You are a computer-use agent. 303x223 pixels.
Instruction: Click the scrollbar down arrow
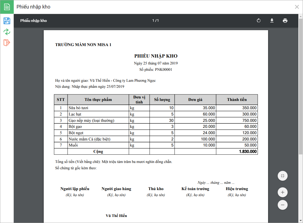point(301,221)
